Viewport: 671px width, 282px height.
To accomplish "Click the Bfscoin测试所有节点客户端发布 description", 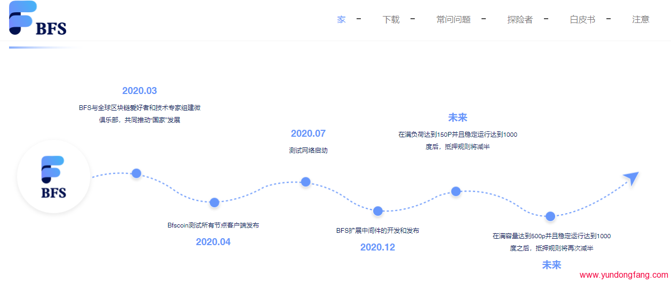I will coord(213,225).
